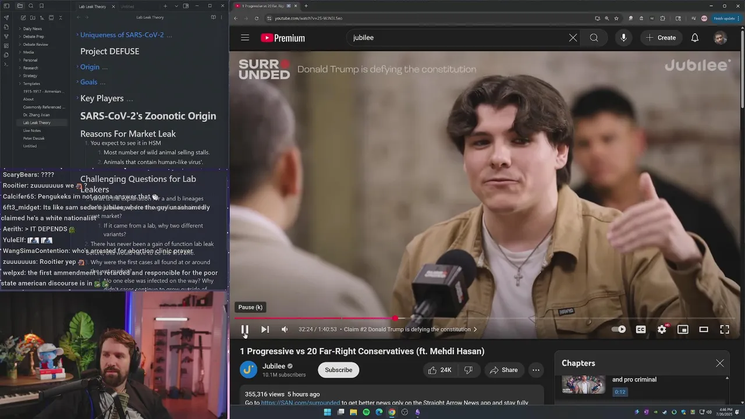Image resolution: width=745 pixels, height=419 pixels.
Task: Open Obsidian search tab
Action: (x=31, y=6)
